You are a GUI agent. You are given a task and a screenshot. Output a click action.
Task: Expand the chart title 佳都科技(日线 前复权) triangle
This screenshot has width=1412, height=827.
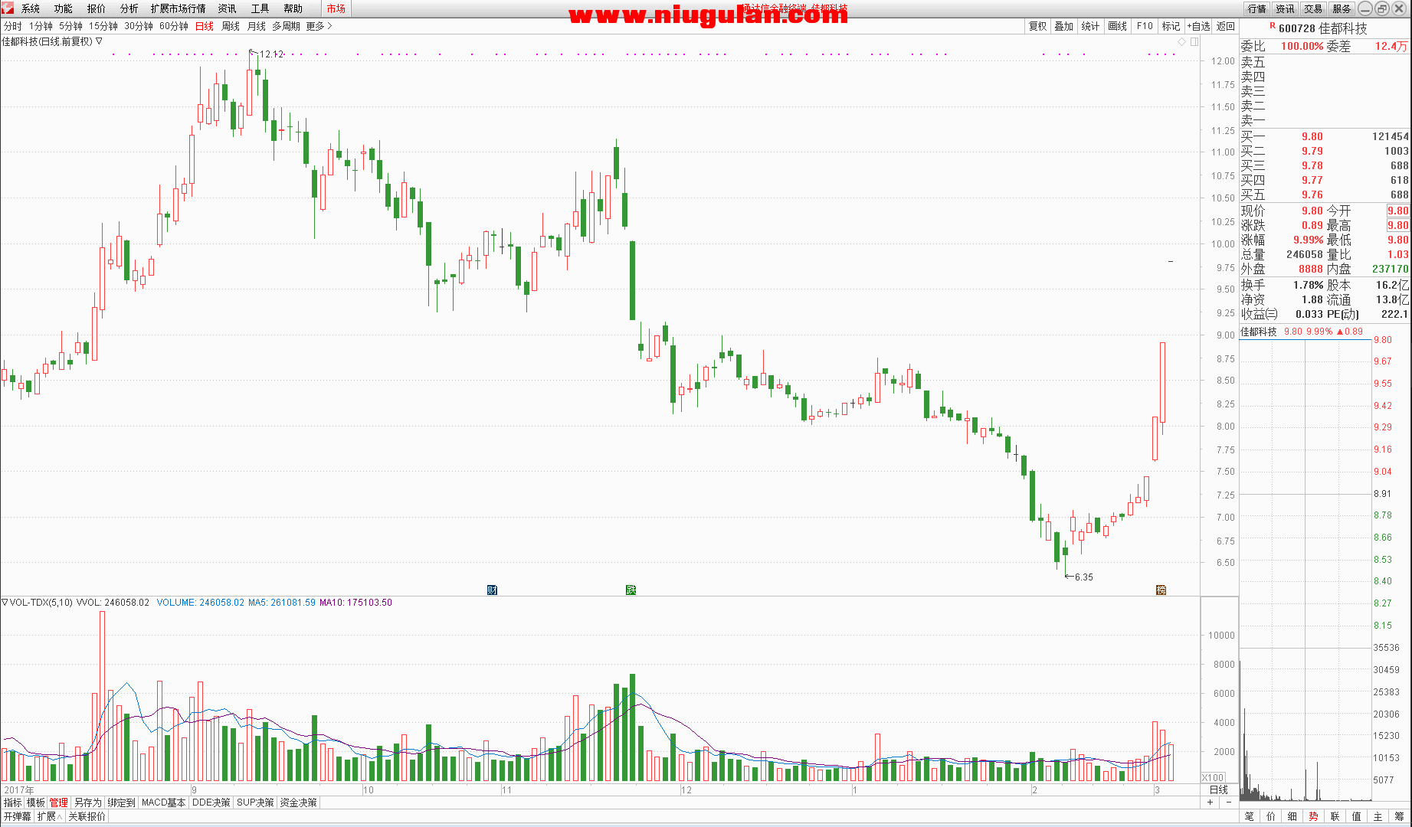click(x=99, y=41)
